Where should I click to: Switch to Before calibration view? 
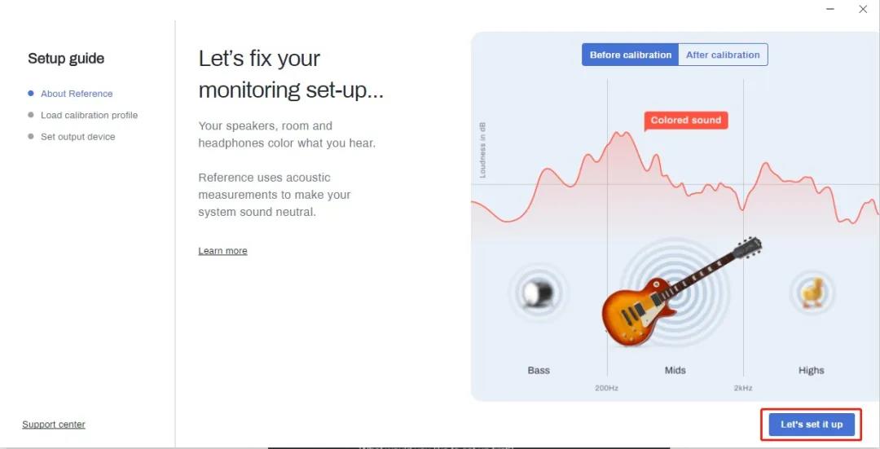630,55
